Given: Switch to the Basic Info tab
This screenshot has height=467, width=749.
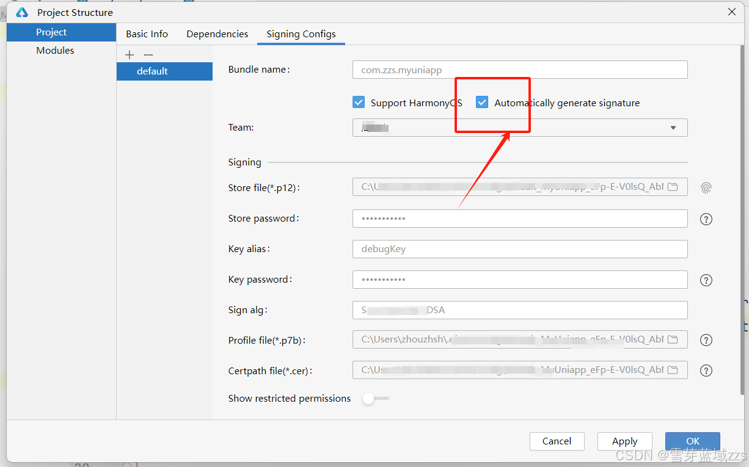Looking at the screenshot, I should (x=147, y=34).
